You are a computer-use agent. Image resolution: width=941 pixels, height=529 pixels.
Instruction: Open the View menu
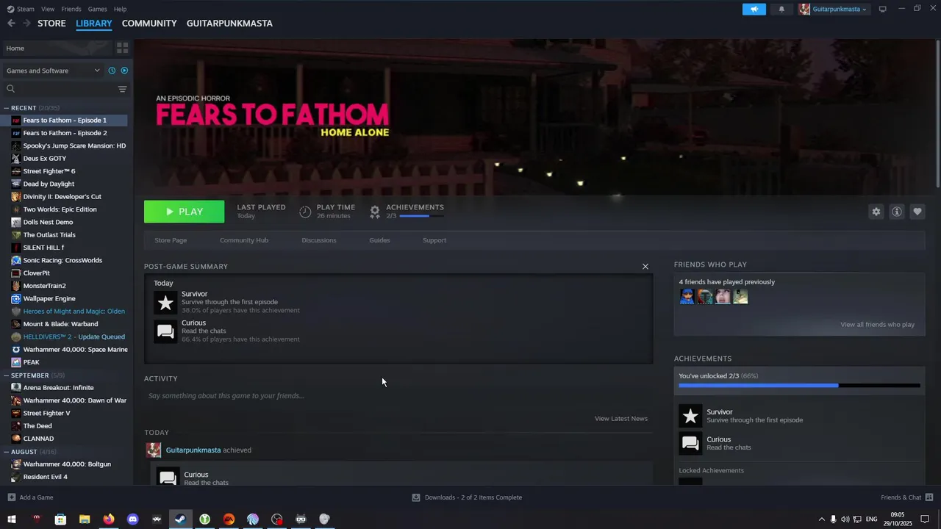[x=48, y=9]
